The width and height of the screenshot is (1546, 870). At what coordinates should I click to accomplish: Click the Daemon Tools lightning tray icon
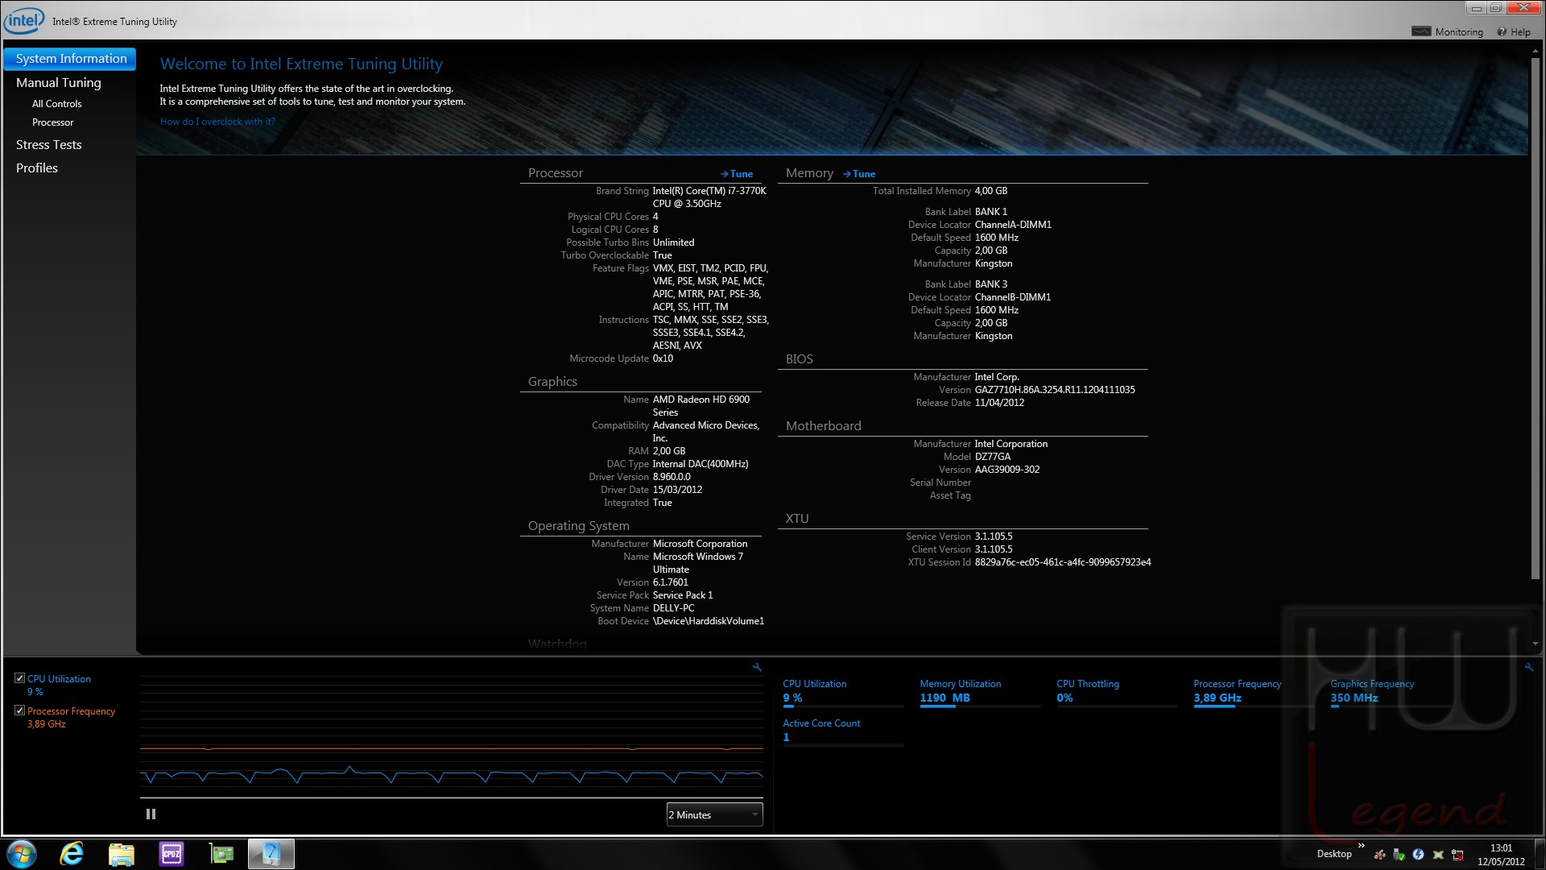(1418, 855)
